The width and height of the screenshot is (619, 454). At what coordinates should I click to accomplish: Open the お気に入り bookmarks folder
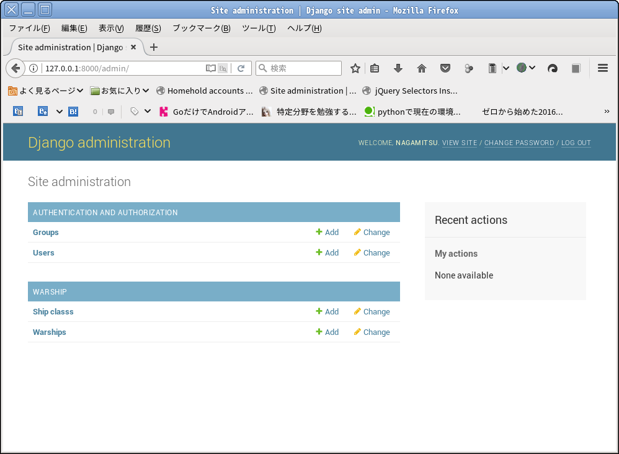tap(120, 91)
